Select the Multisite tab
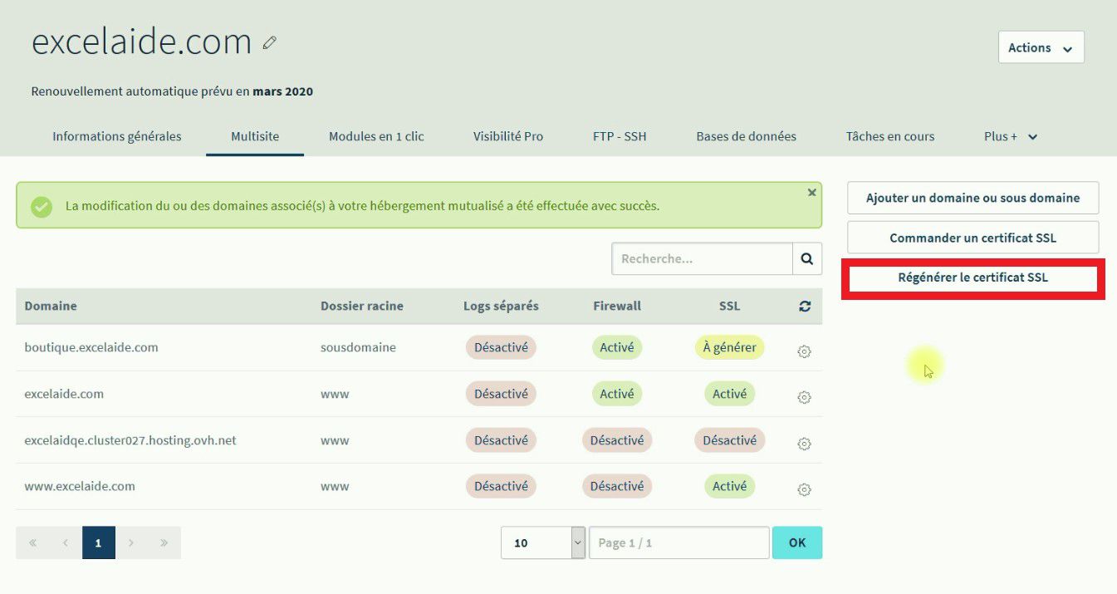Viewport: 1117px width, 594px height. [255, 136]
